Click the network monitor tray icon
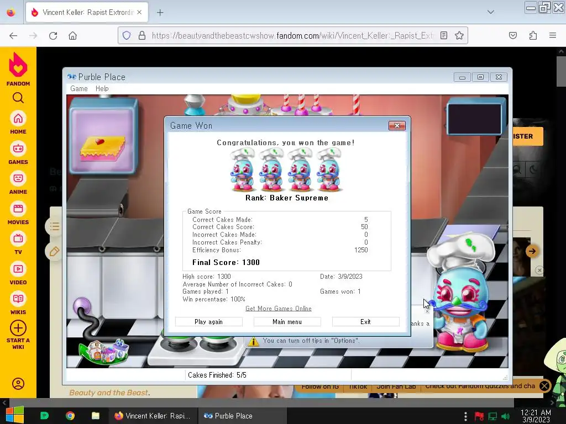 pyautogui.click(x=492, y=416)
